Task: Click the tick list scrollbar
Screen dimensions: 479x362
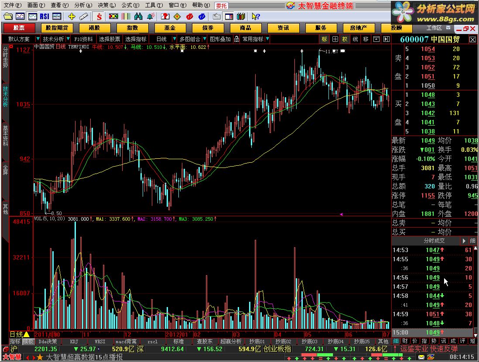Action: click(476, 291)
